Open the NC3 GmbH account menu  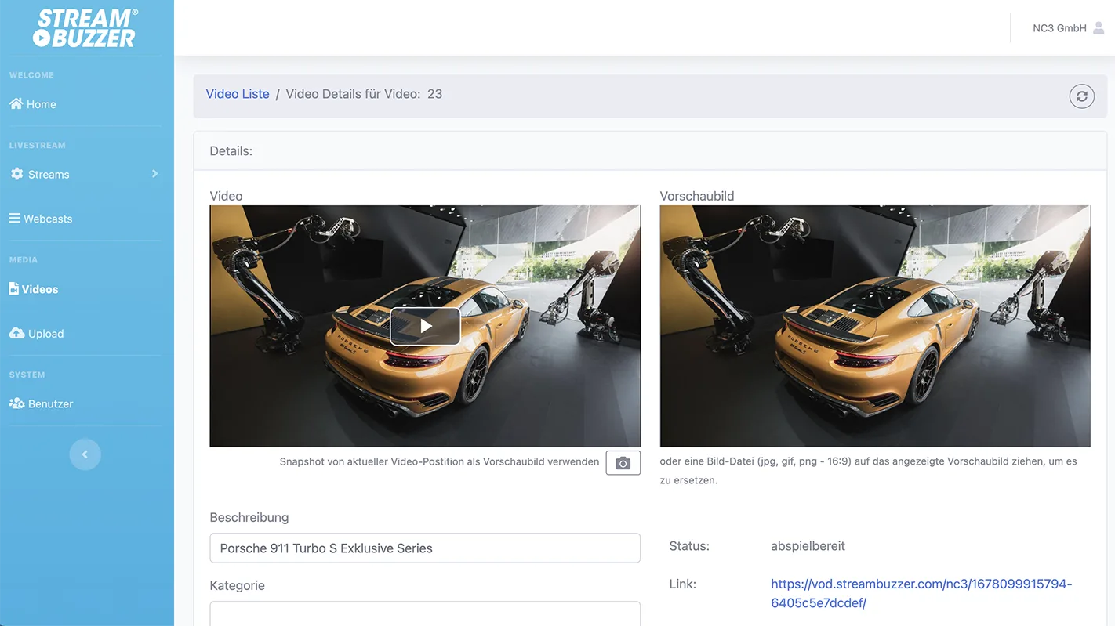click(1069, 28)
